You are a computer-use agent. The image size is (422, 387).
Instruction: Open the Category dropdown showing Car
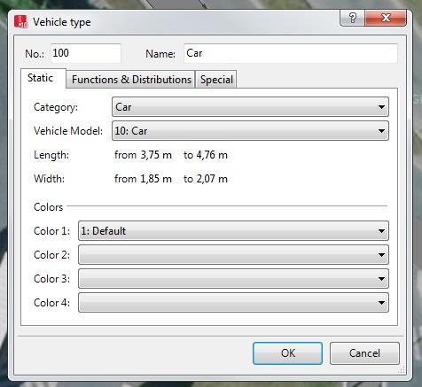[250, 107]
